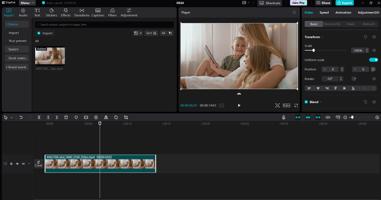The height and width of the screenshot is (200, 381).
Task: Open the Menu dropdown
Action: pyautogui.click(x=27, y=3)
